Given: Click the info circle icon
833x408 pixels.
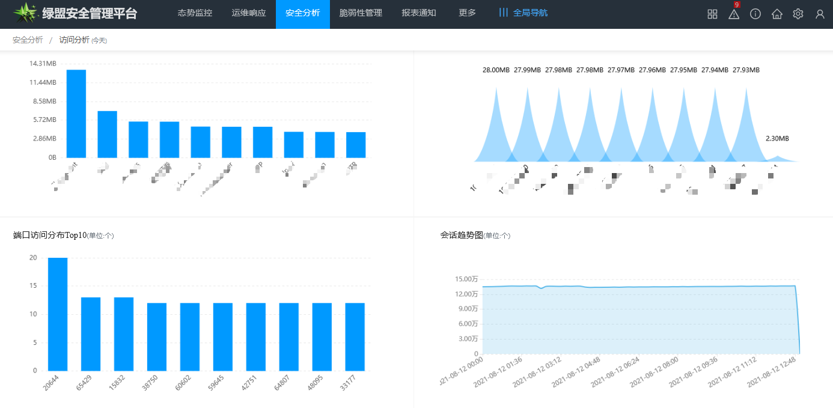Looking at the screenshot, I should [755, 14].
